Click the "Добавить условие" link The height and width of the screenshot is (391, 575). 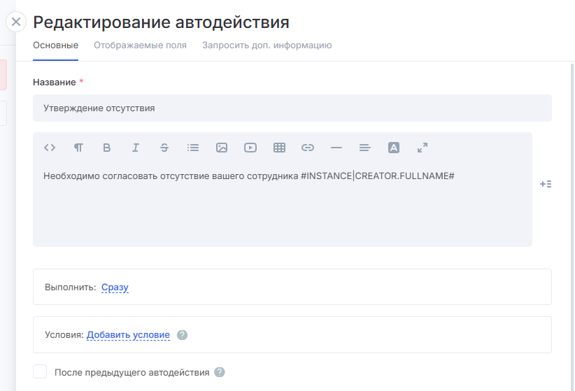(128, 335)
